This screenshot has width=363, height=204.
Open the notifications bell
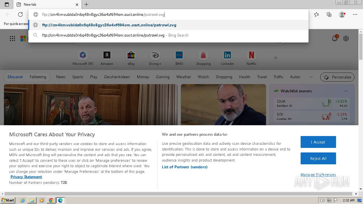tap(335, 38)
